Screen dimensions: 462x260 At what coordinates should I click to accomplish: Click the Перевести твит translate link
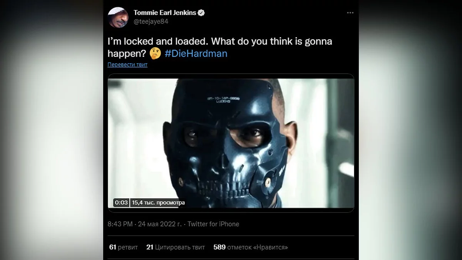(127, 65)
